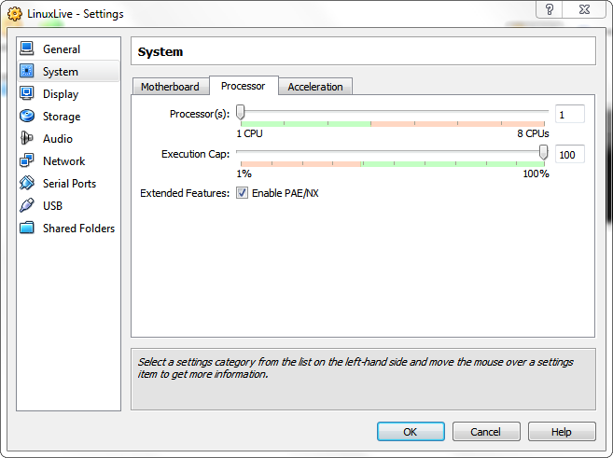
Task: Select the Processor tab
Action: point(244,86)
